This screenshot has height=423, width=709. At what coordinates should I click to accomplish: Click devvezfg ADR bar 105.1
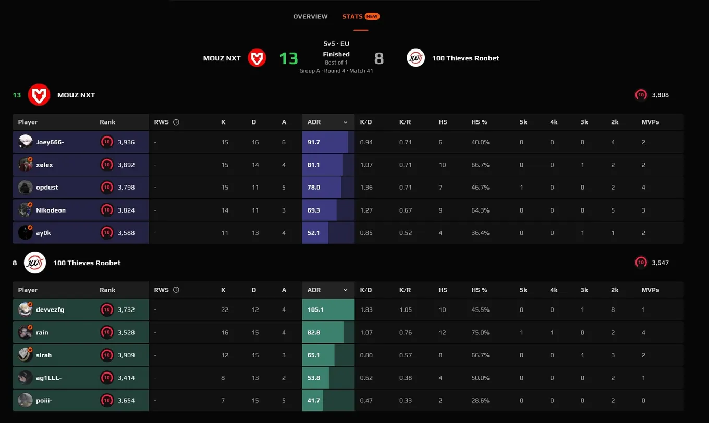[328, 309]
